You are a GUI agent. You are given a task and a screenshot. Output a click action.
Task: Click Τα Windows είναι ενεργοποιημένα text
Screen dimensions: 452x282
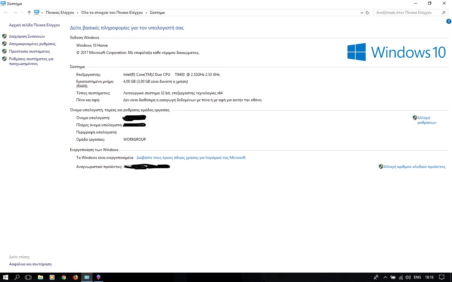click(x=105, y=158)
